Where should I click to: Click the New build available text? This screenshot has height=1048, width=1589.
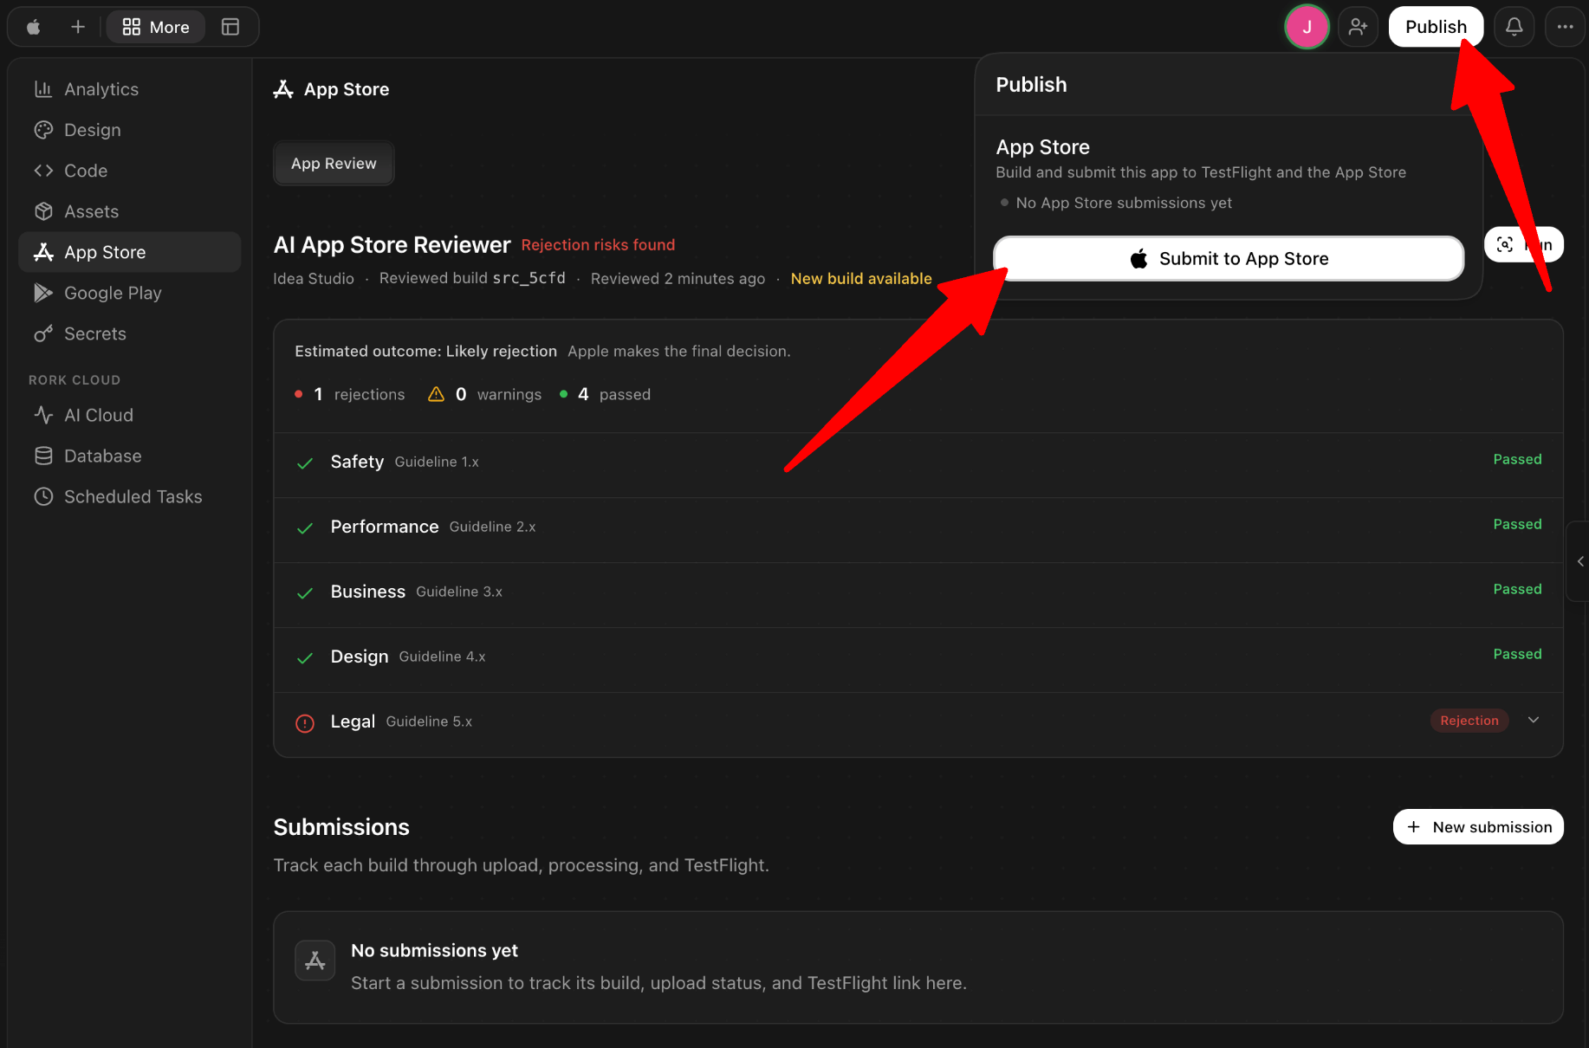point(861,278)
